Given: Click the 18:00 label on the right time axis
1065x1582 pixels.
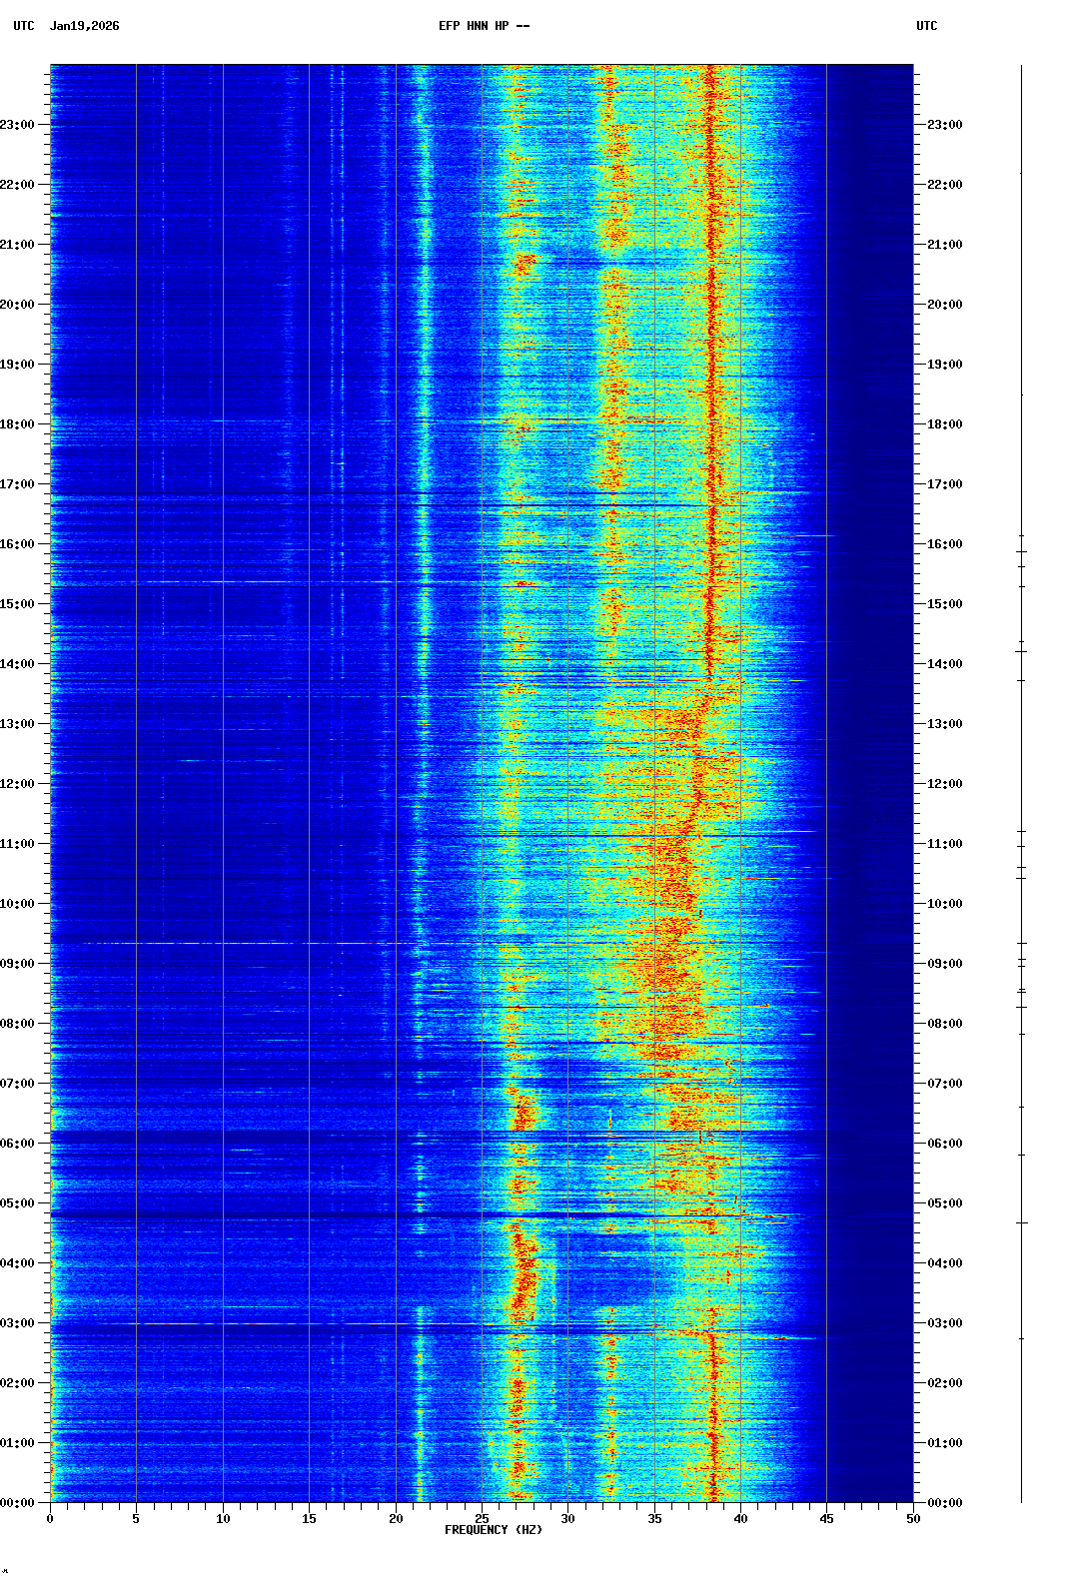Looking at the screenshot, I should (944, 424).
